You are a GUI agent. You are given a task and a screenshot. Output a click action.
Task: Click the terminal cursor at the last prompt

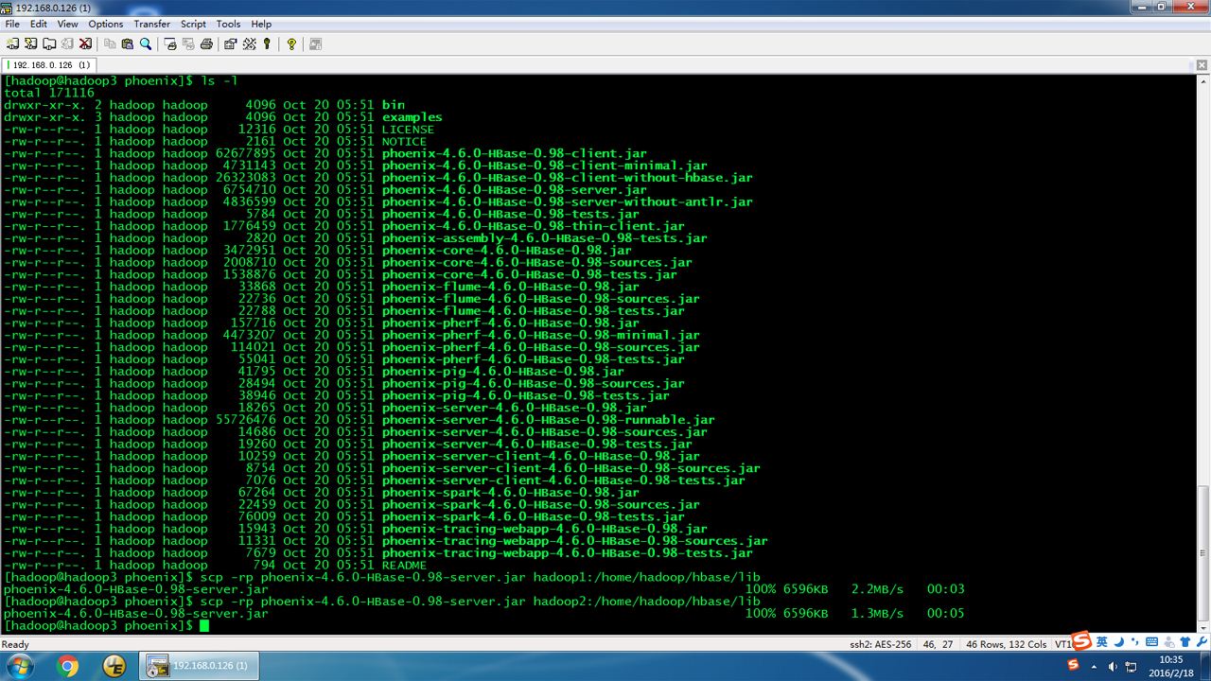tap(204, 626)
